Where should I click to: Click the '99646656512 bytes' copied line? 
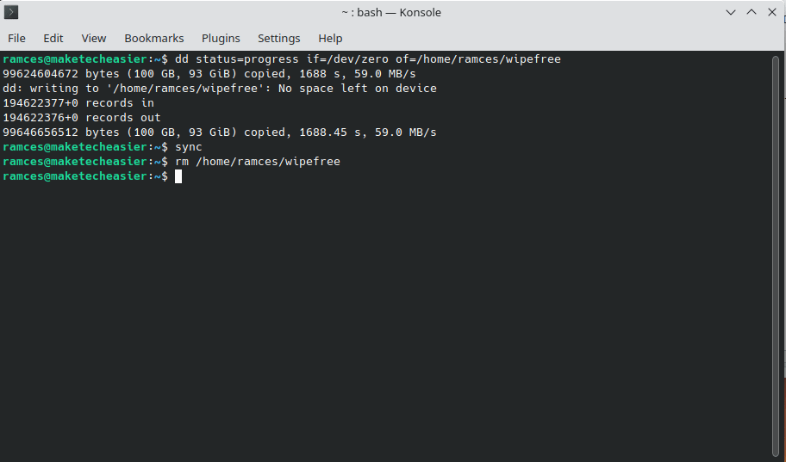coord(220,132)
